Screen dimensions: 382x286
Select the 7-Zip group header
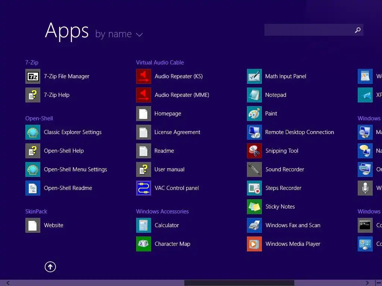pyautogui.click(x=32, y=63)
